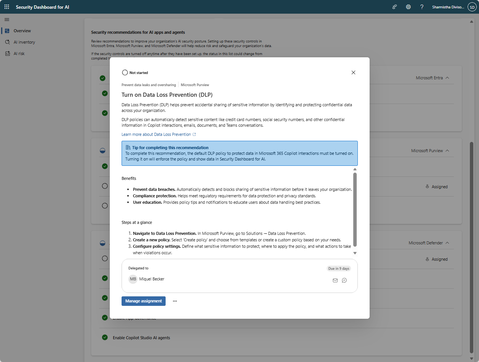
Task: Email Miquel Becker via envelope icon
Action: coord(335,280)
